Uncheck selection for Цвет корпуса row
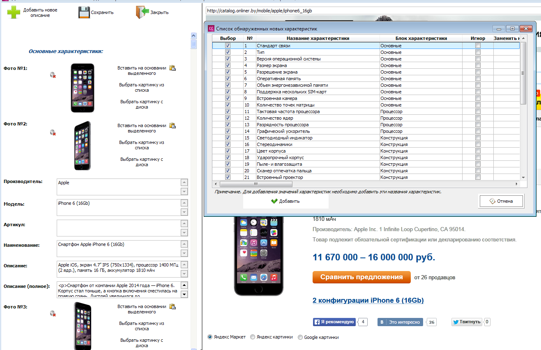The height and width of the screenshot is (350, 541). coord(228,151)
